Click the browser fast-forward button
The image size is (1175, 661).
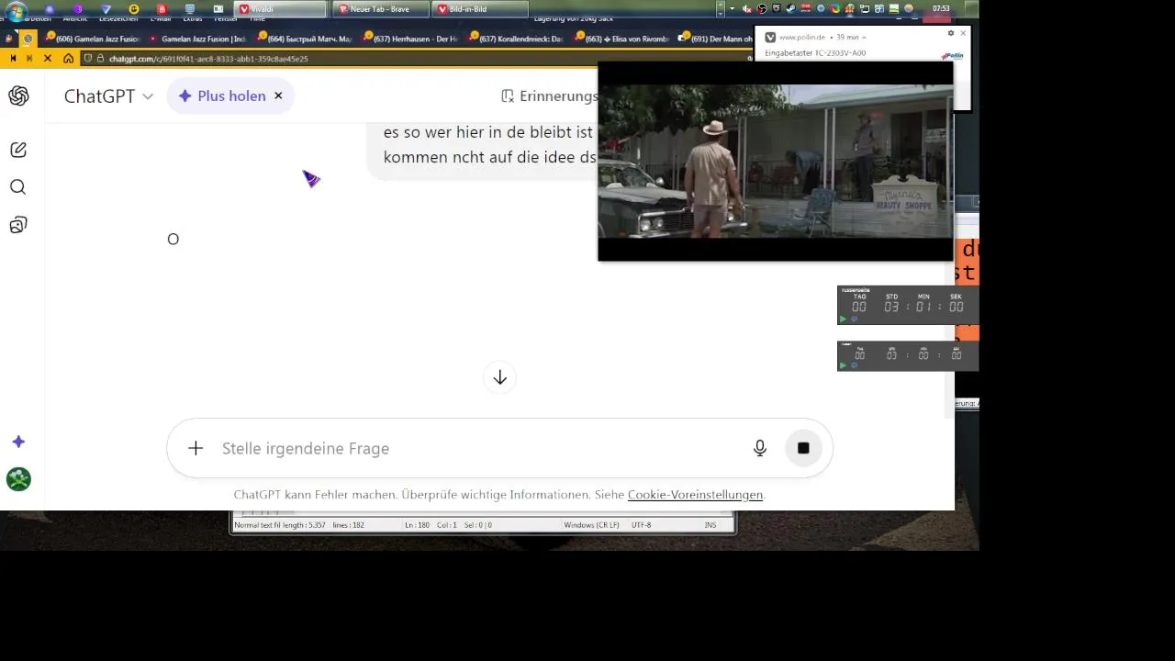[x=29, y=58]
